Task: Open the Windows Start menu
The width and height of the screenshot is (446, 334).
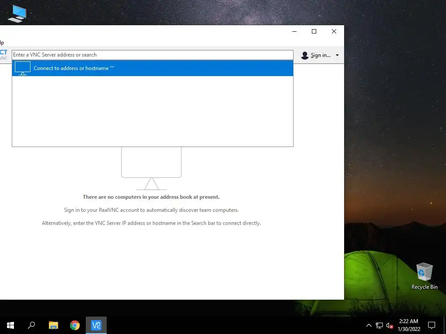Action: [x=10, y=325]
